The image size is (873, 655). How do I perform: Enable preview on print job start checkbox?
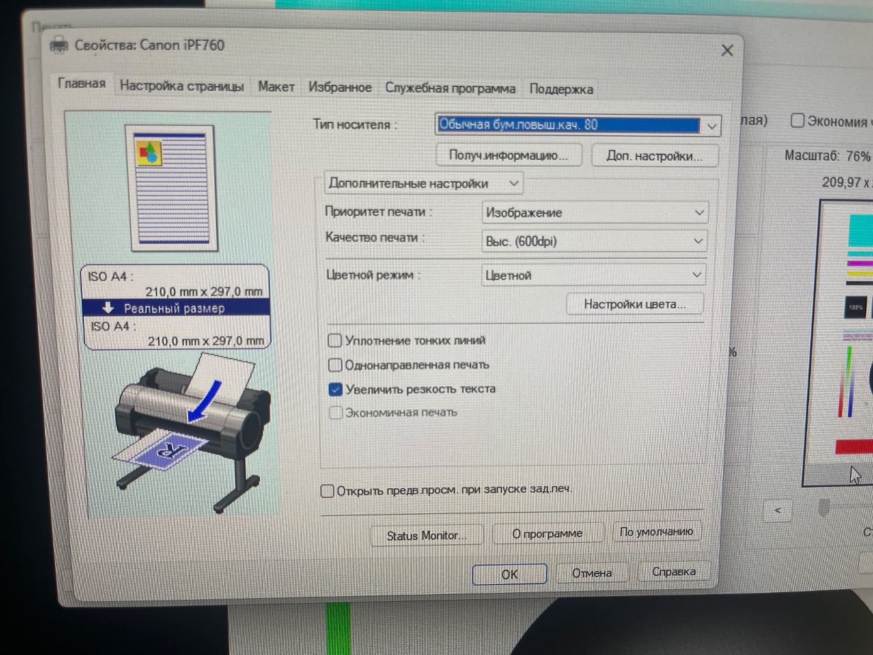tap(328, 491)
